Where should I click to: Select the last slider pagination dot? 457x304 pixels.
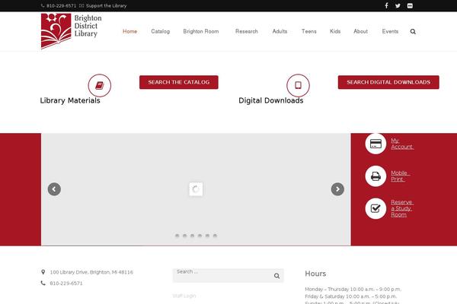pos(215,236)
